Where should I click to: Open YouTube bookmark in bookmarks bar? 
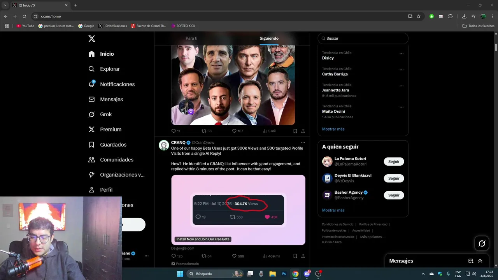(x=25, y=26)
